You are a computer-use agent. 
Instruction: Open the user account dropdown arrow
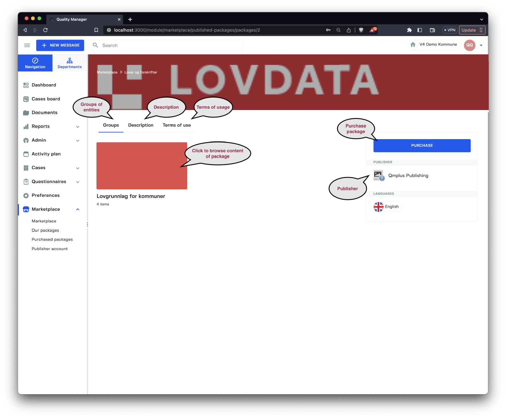pyautogui.click(x=481, y=45)
